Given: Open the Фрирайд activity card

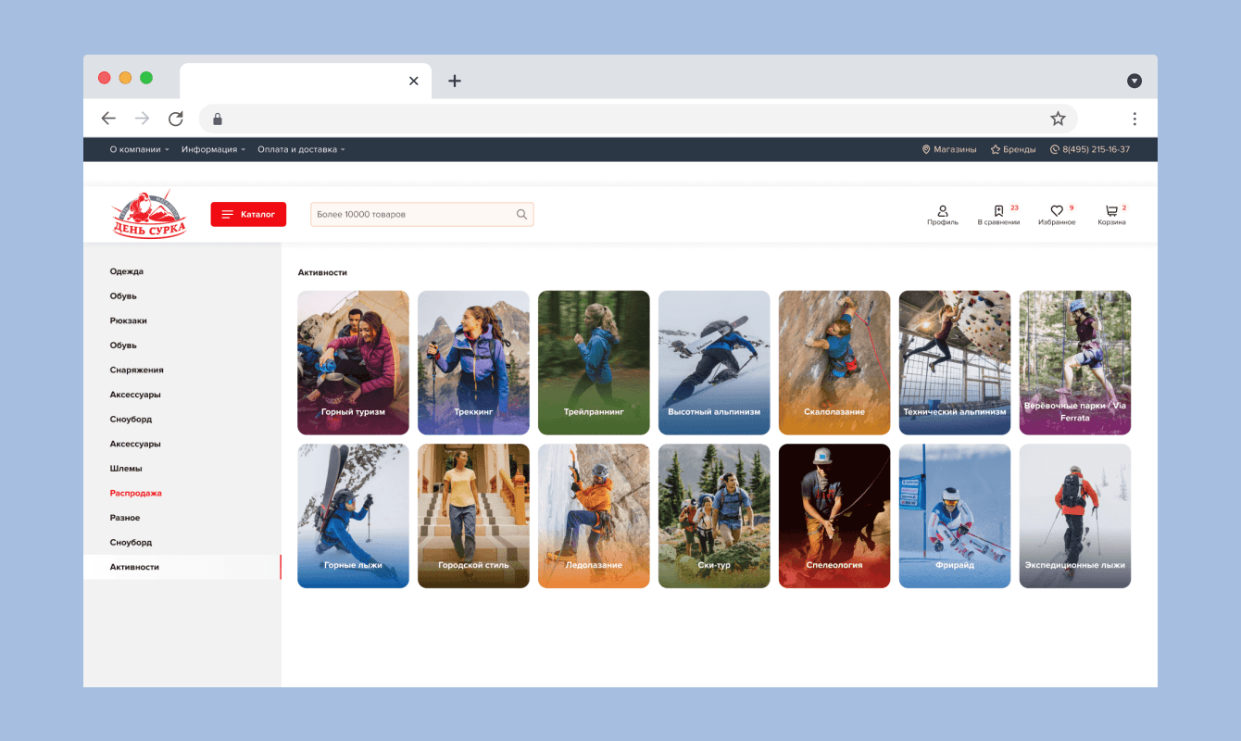Looking at the screenshot, I should tap(955, 516).
